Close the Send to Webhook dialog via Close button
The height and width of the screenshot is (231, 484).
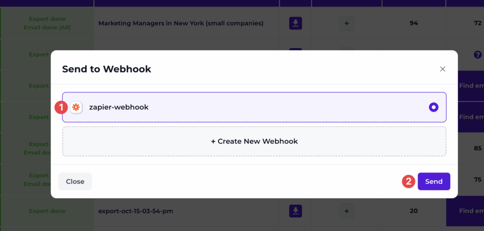[x=75, y=181]
